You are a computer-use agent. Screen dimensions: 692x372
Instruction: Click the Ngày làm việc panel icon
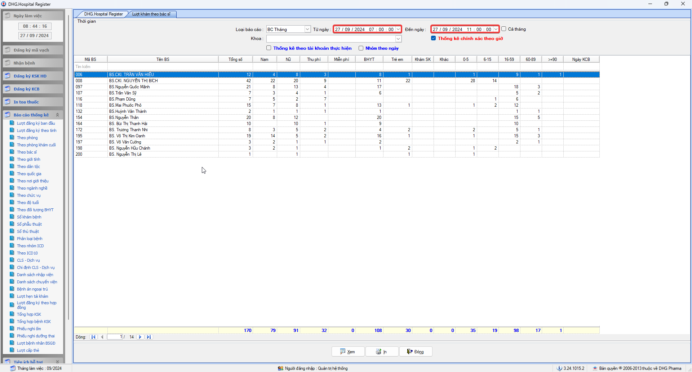tap(8, 15)
